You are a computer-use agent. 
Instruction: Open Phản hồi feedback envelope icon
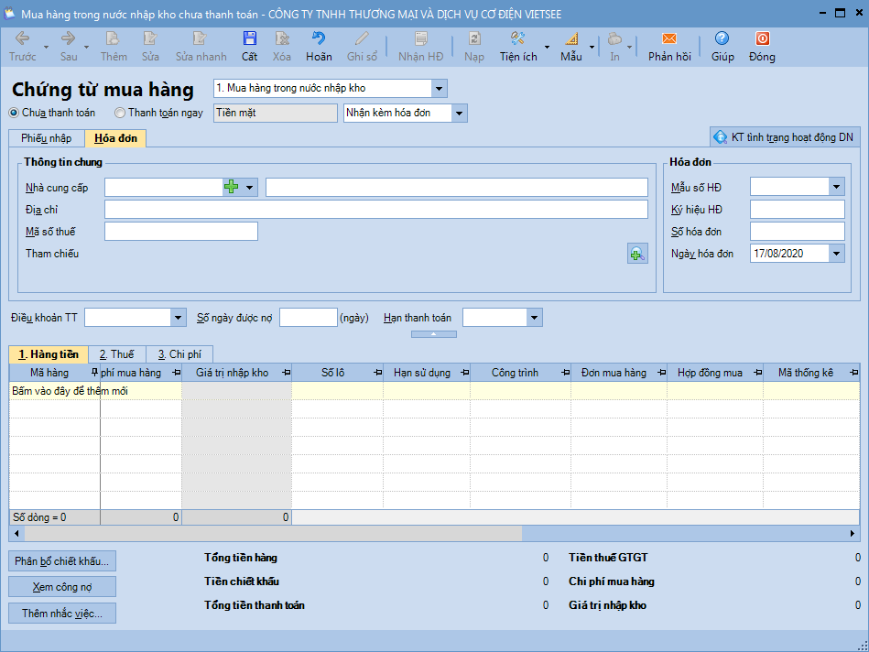click(x=668, y=39)
